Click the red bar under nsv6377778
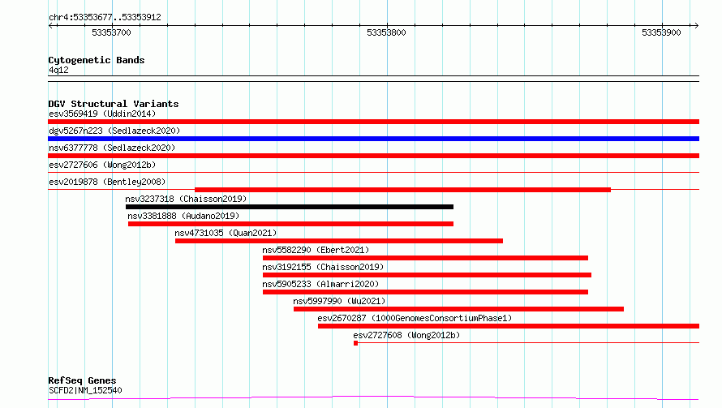The height and width of the screenshot is (408, 722). (373, 156)
